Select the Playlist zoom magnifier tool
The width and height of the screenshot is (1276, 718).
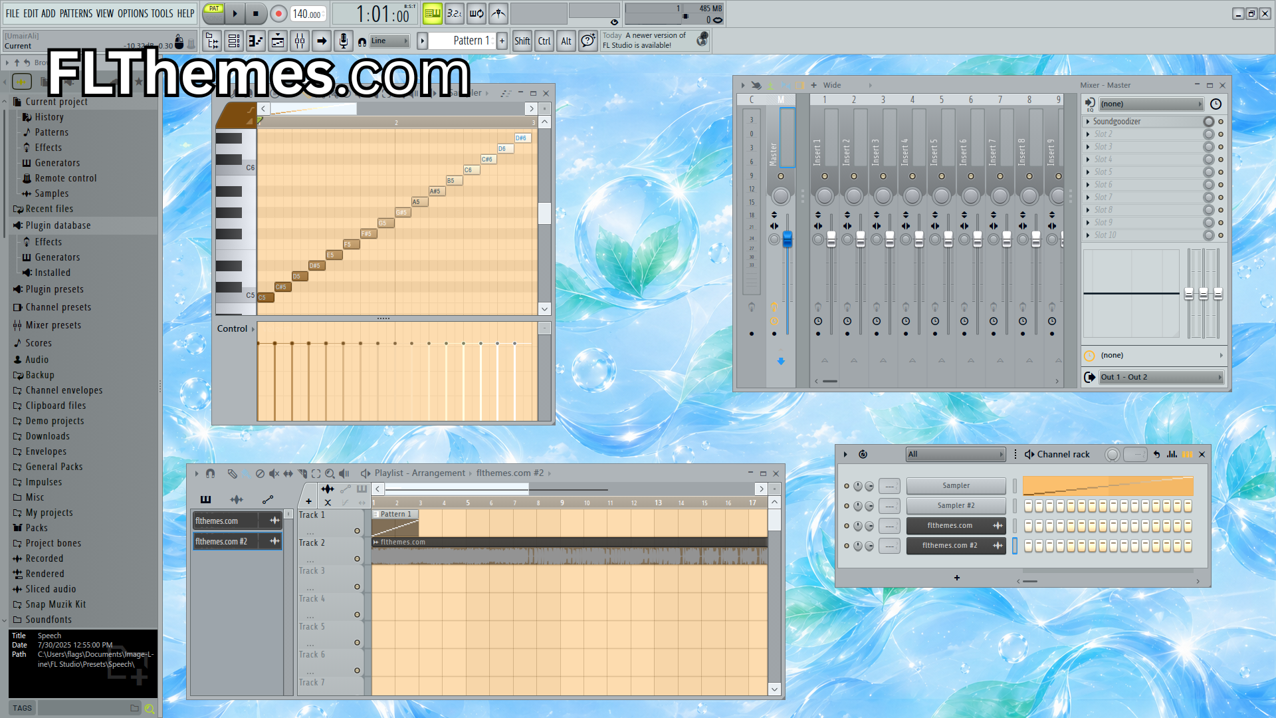pos(330,473)
